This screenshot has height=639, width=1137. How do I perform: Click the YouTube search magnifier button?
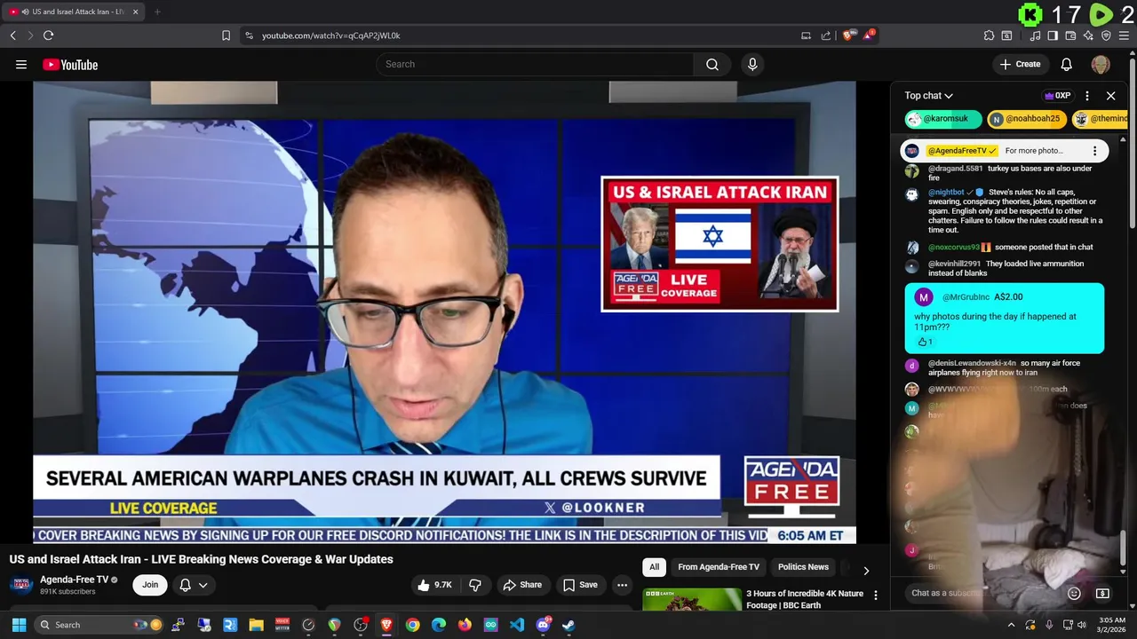click(712, 64)
